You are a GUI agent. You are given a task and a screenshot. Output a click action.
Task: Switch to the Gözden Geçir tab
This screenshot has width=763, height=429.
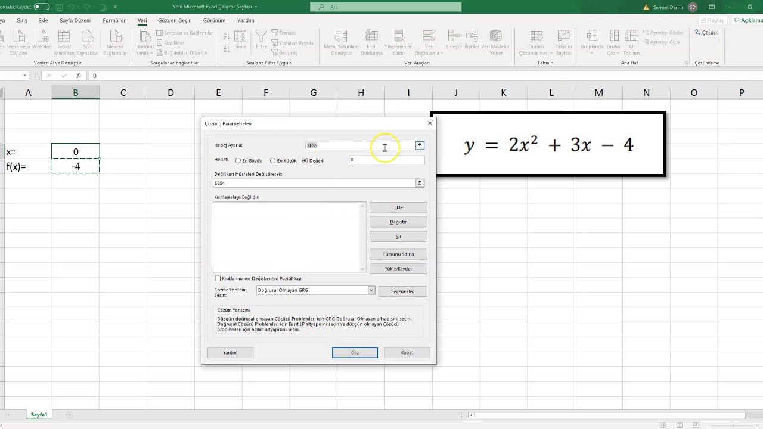click(174, 20)
